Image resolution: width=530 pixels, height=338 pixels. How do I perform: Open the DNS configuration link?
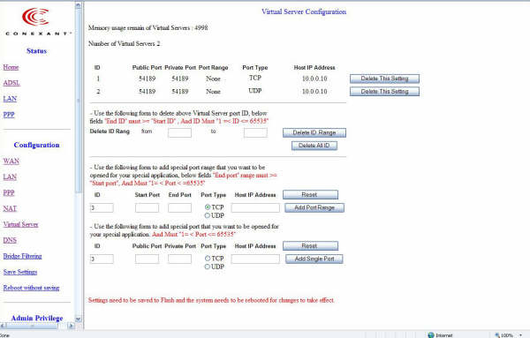pos(10,240)
